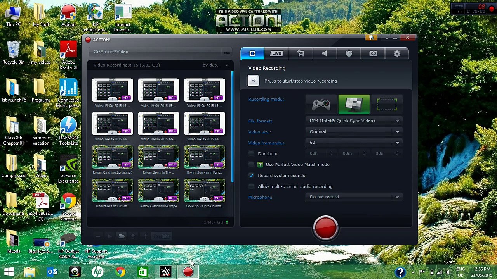
Task: Open WWE app from taskbar
Action: [165, 272]
